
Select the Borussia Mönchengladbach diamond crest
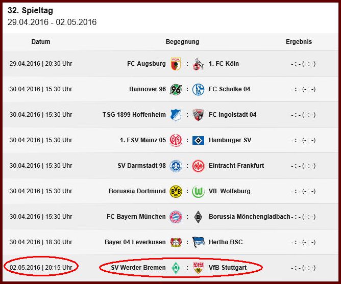coord(198,217)
